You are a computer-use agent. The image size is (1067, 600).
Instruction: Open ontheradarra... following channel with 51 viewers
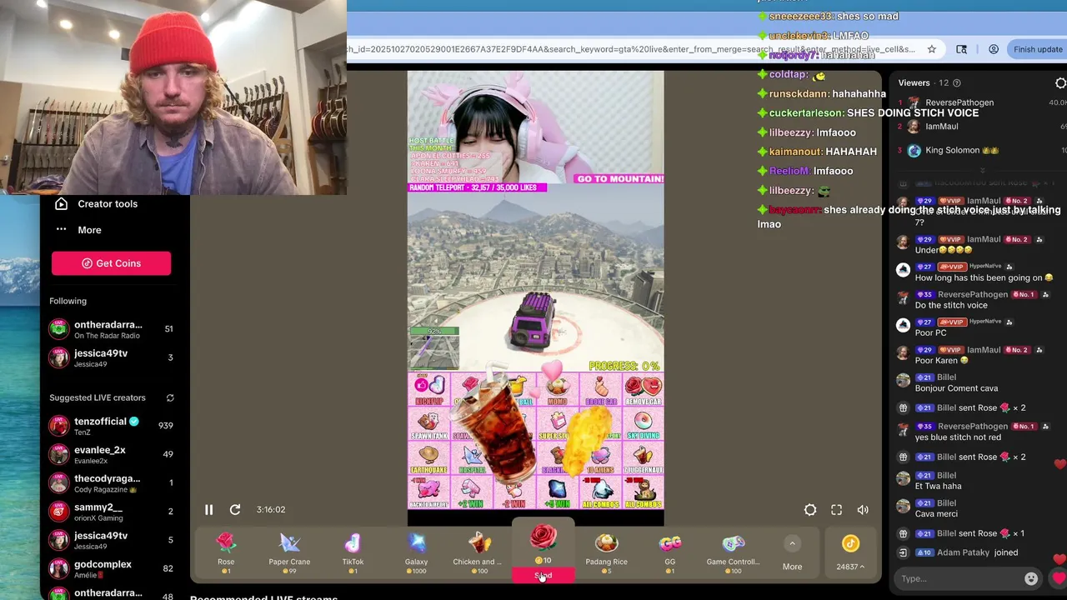[111, 329]
